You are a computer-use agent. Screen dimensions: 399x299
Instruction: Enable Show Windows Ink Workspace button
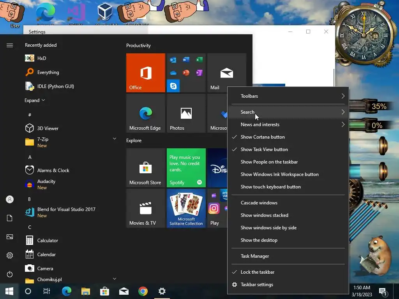(288, 174)
